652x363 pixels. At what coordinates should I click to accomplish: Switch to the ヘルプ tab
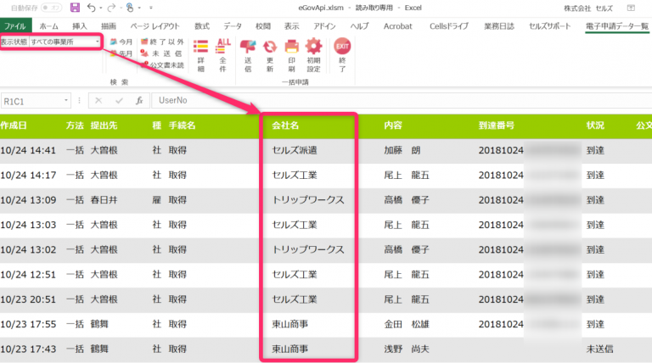coord(359,26)
